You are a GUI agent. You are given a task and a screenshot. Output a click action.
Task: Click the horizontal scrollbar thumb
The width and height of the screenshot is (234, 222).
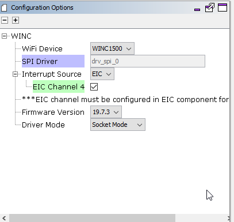(92, 218)
